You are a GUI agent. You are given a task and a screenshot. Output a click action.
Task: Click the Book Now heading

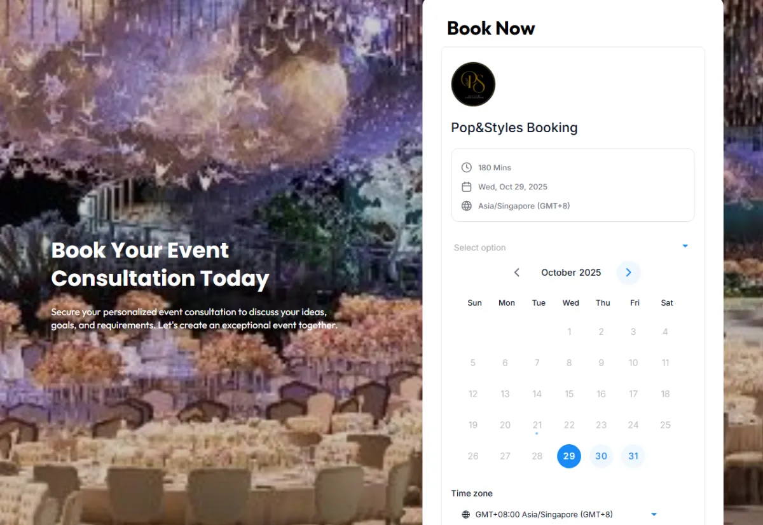(x=491, y=29)
